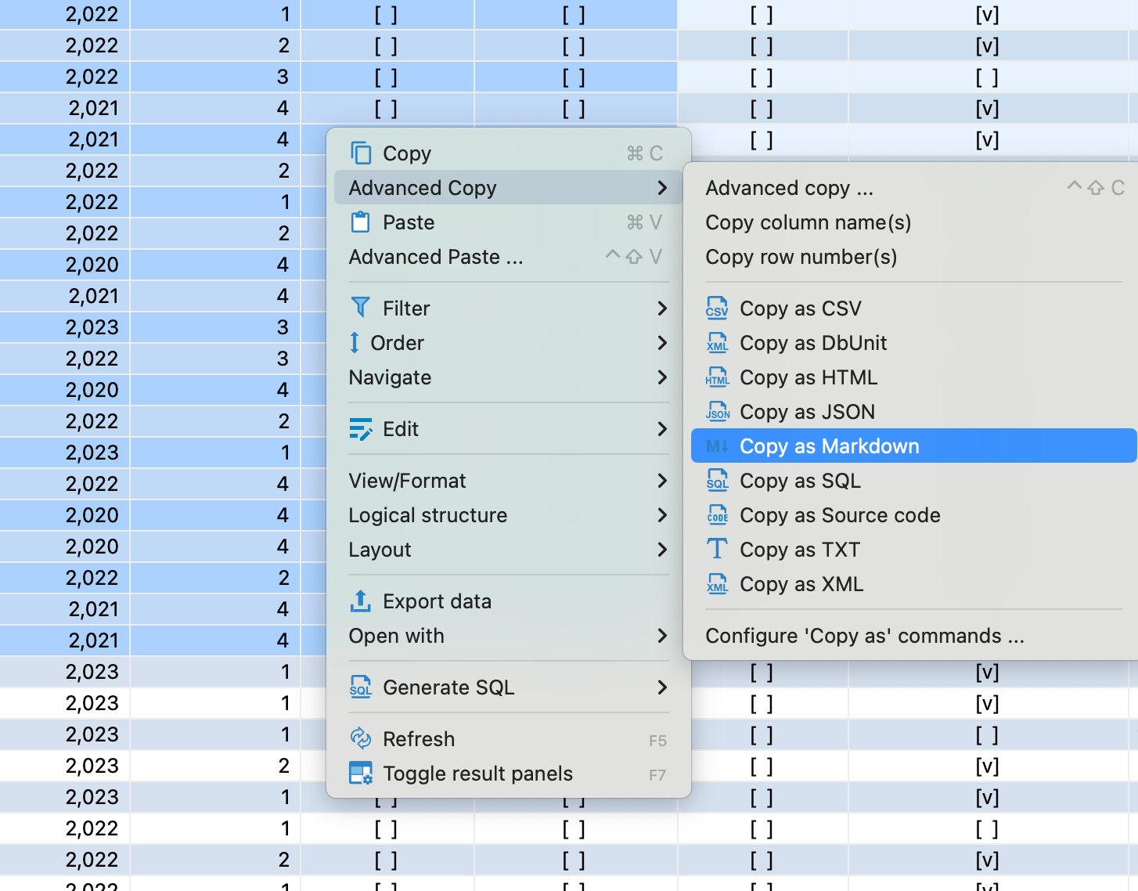Screen dimensions: 1138x891
Task: Click the CSV icon beside Copy as CSV
Action: pos(717,308)
